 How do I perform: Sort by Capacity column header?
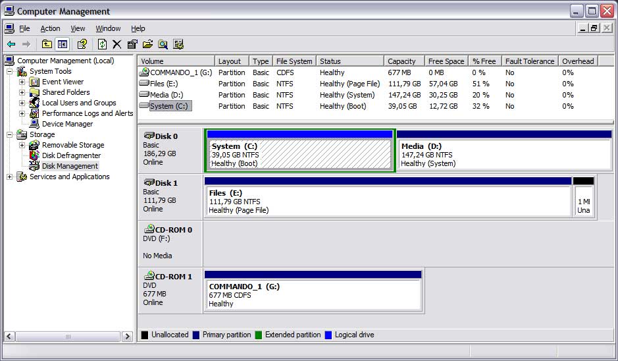404,61
